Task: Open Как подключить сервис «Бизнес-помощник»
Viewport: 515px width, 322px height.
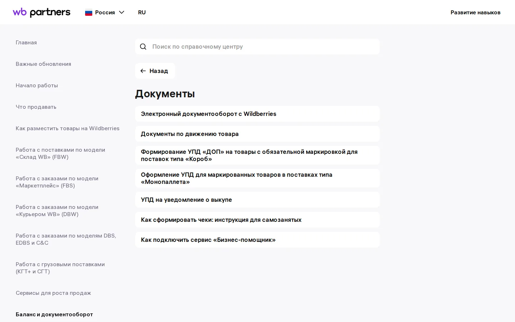Action: [x=257, y=240]
